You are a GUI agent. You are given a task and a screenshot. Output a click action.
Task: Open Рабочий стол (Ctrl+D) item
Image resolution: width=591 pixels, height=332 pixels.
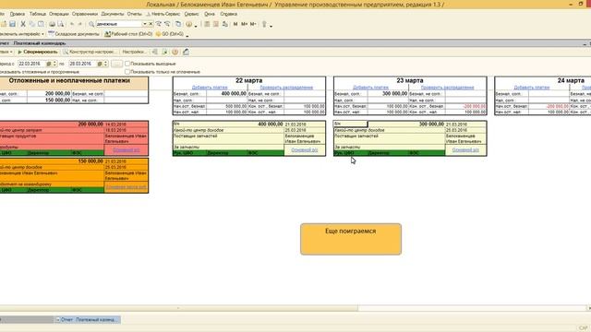[x=128, y=34]
